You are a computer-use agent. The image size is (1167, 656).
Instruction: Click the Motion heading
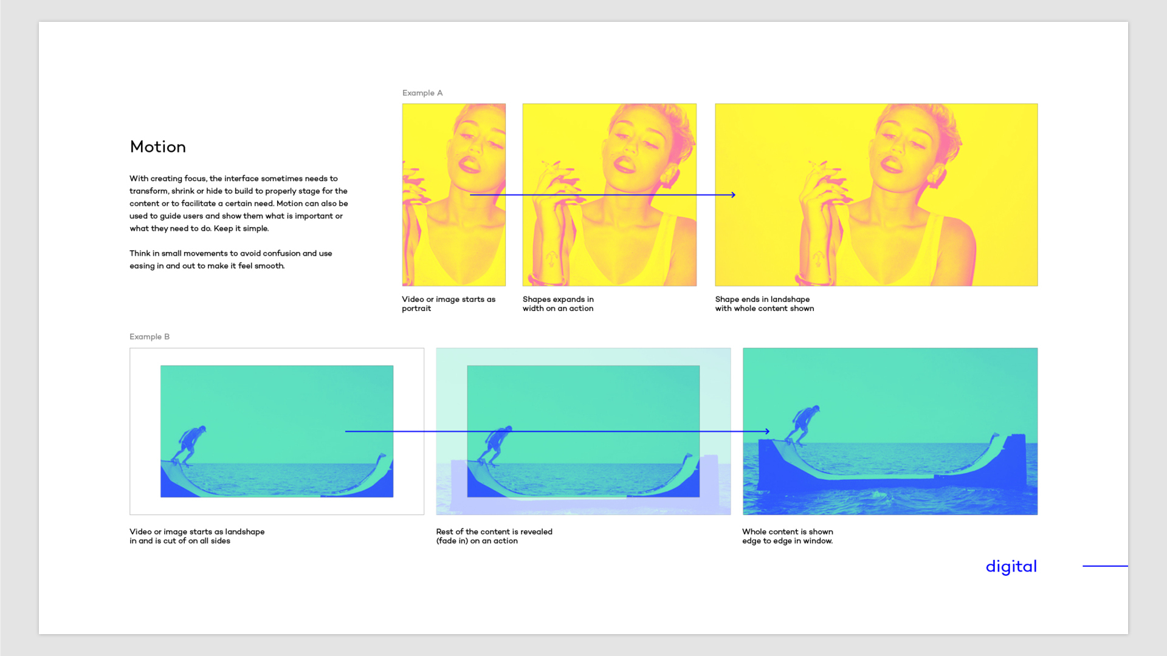tap(157, 146)
